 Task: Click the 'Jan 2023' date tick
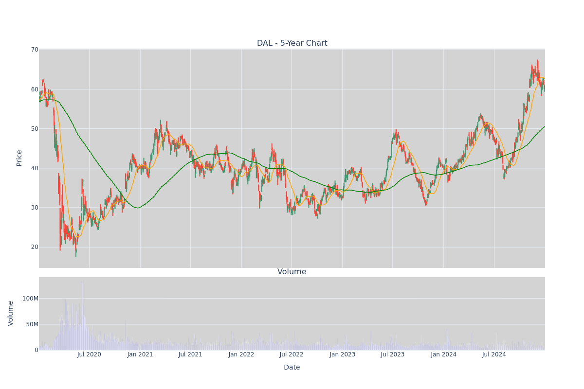(343, 354)
